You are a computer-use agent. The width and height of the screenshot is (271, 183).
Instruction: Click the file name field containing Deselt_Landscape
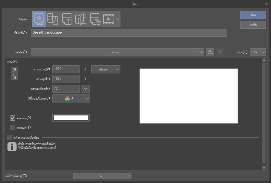point(129,33)
